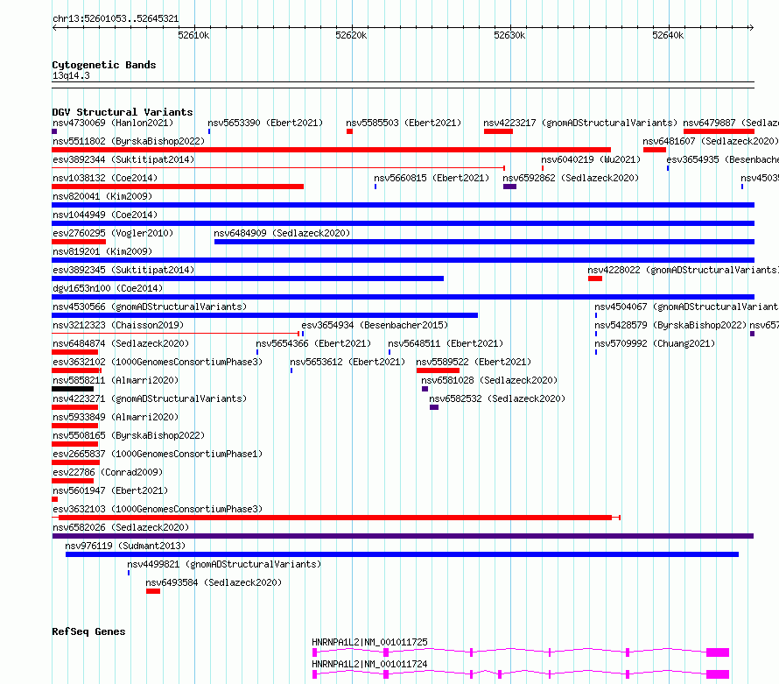Select the nsv5933849 (Almarri2020) label

(116, 417)
